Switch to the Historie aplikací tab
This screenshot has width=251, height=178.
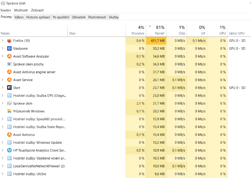coord(38,17)
